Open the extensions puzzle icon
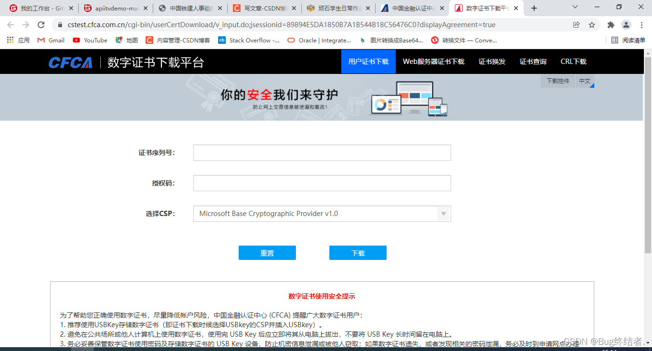 tap(610, 25)
